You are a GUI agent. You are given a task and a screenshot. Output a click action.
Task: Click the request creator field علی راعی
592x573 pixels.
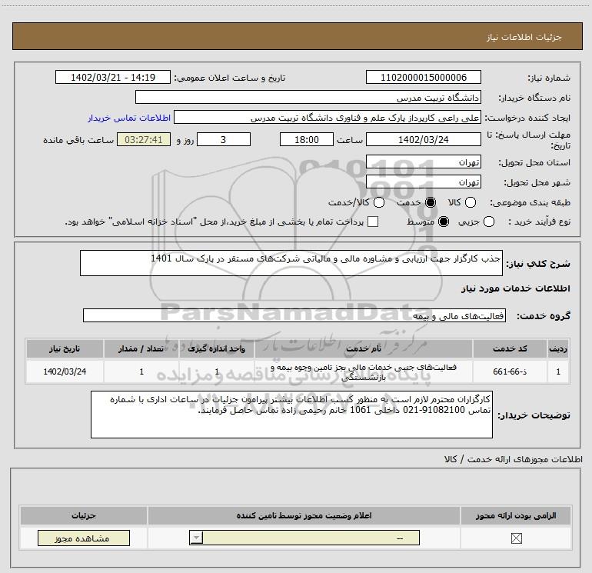[x=328, y=118]
